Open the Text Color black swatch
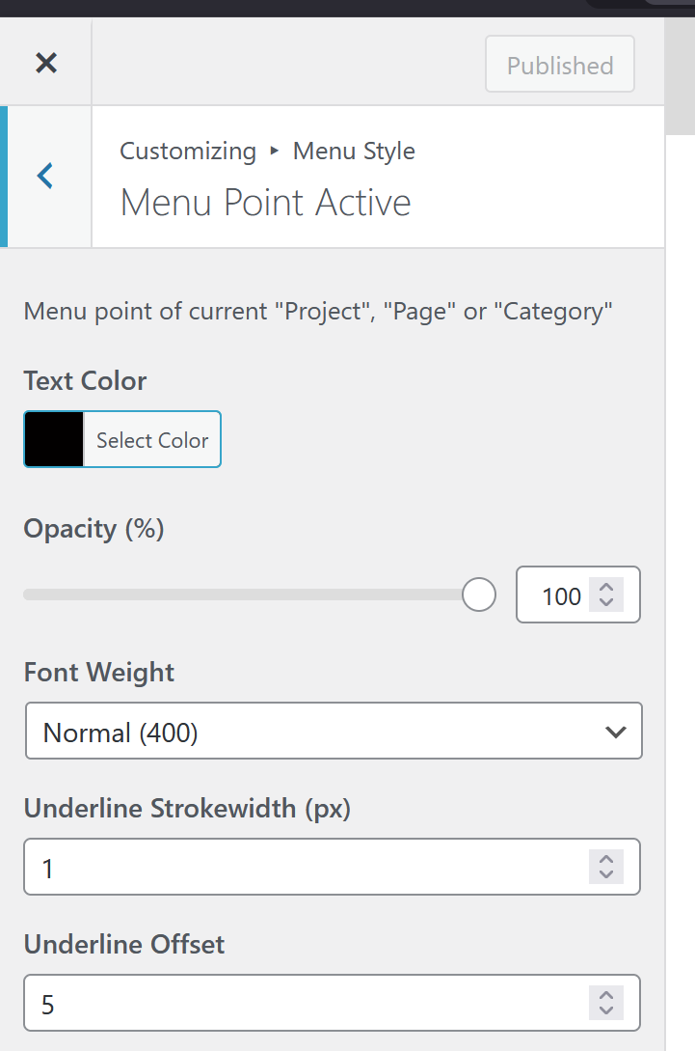Screen dimensions: 695x1051 tap(54, 440)
